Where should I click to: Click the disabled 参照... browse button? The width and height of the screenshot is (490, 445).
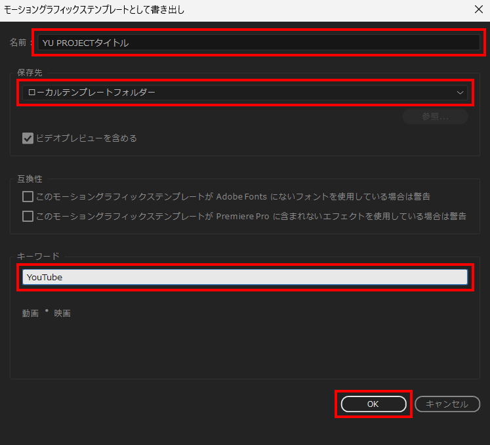435,117
